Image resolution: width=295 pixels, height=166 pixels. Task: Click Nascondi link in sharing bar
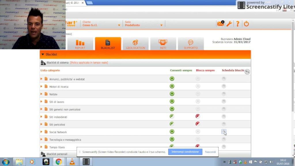coord(210,152)
